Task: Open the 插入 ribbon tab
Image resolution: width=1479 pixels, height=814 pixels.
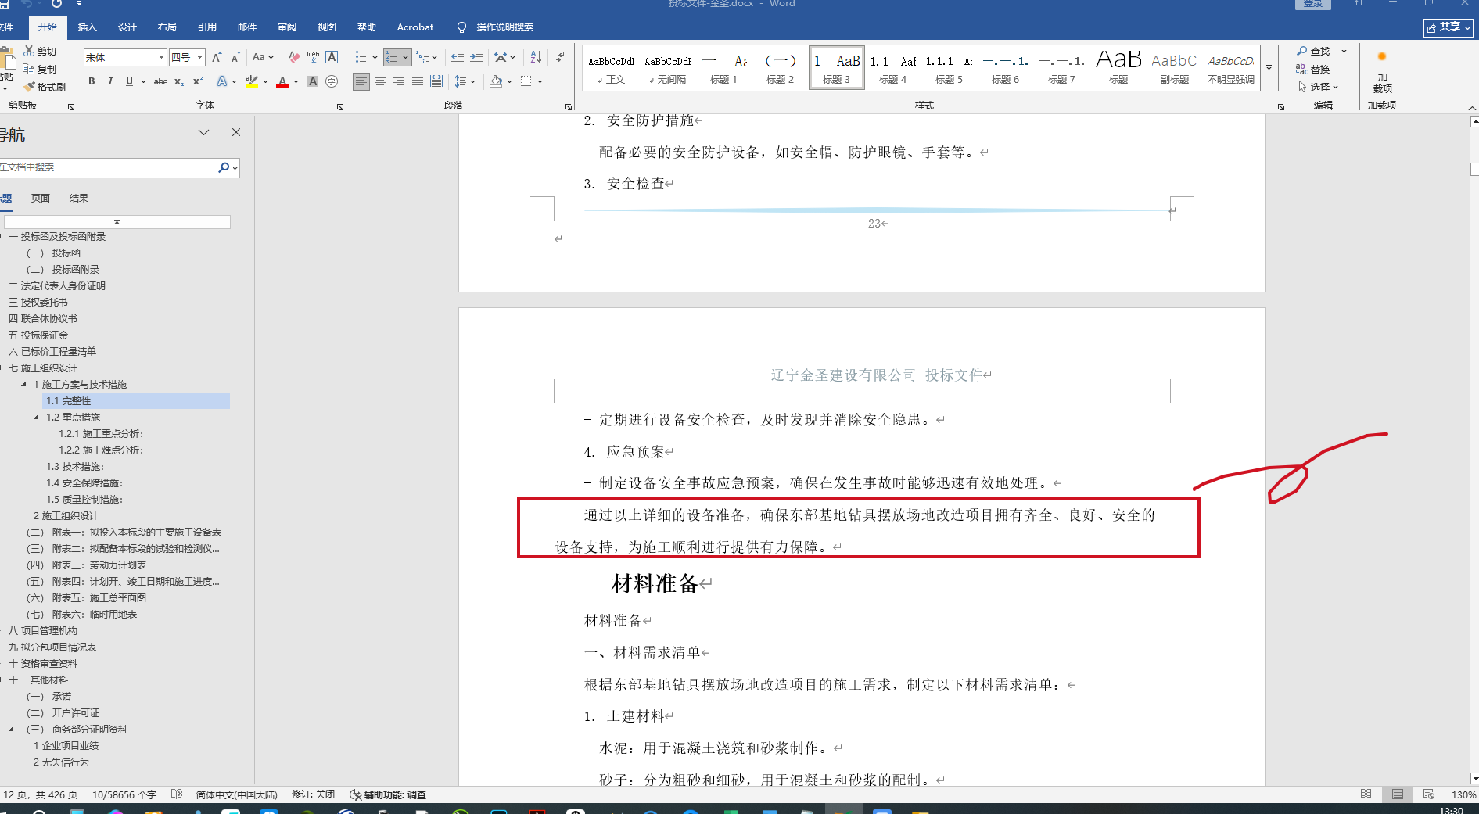Action: coord(88,27)
